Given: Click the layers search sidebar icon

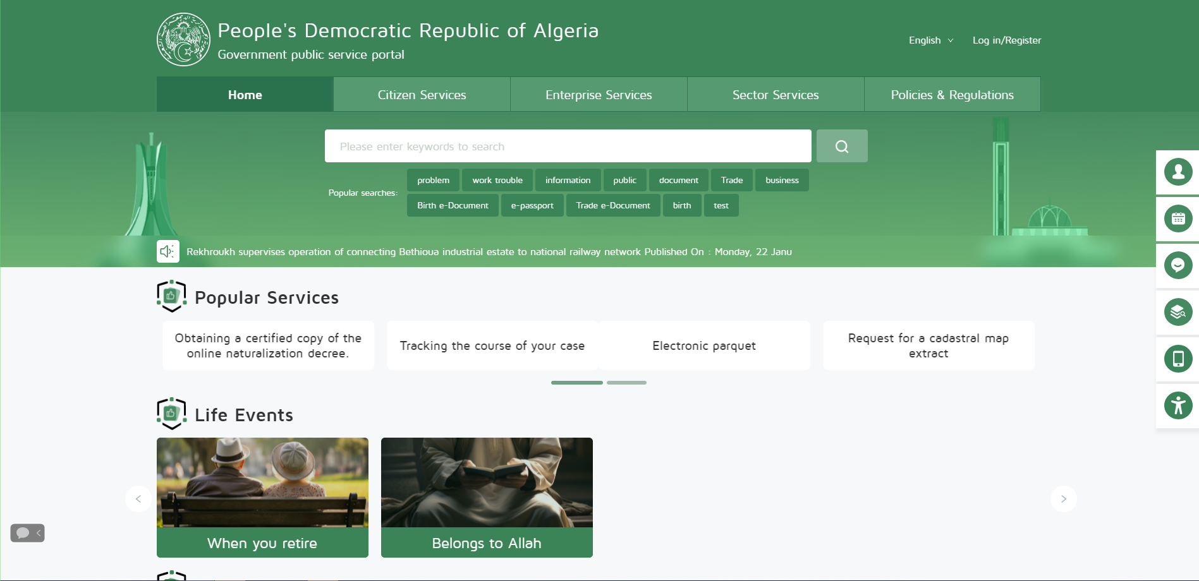Looking at the screenshot, I should (x=1178, y=312).
